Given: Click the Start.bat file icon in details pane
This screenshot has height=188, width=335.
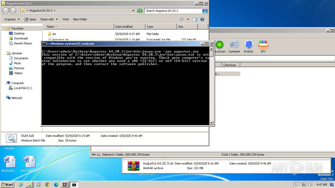Looking at the screenshot, I should coord(11,138).
